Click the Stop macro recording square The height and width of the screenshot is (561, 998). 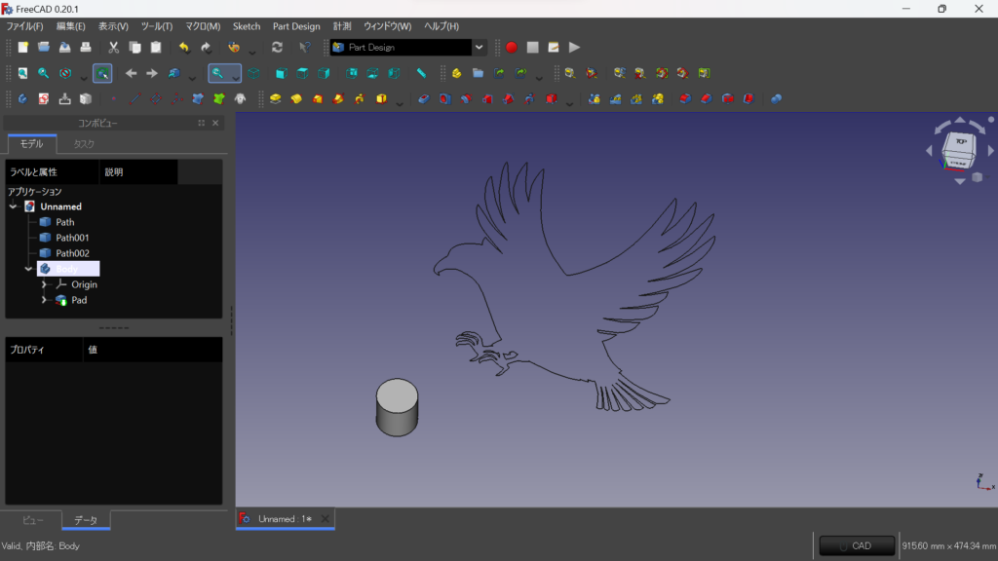(533, 48)
